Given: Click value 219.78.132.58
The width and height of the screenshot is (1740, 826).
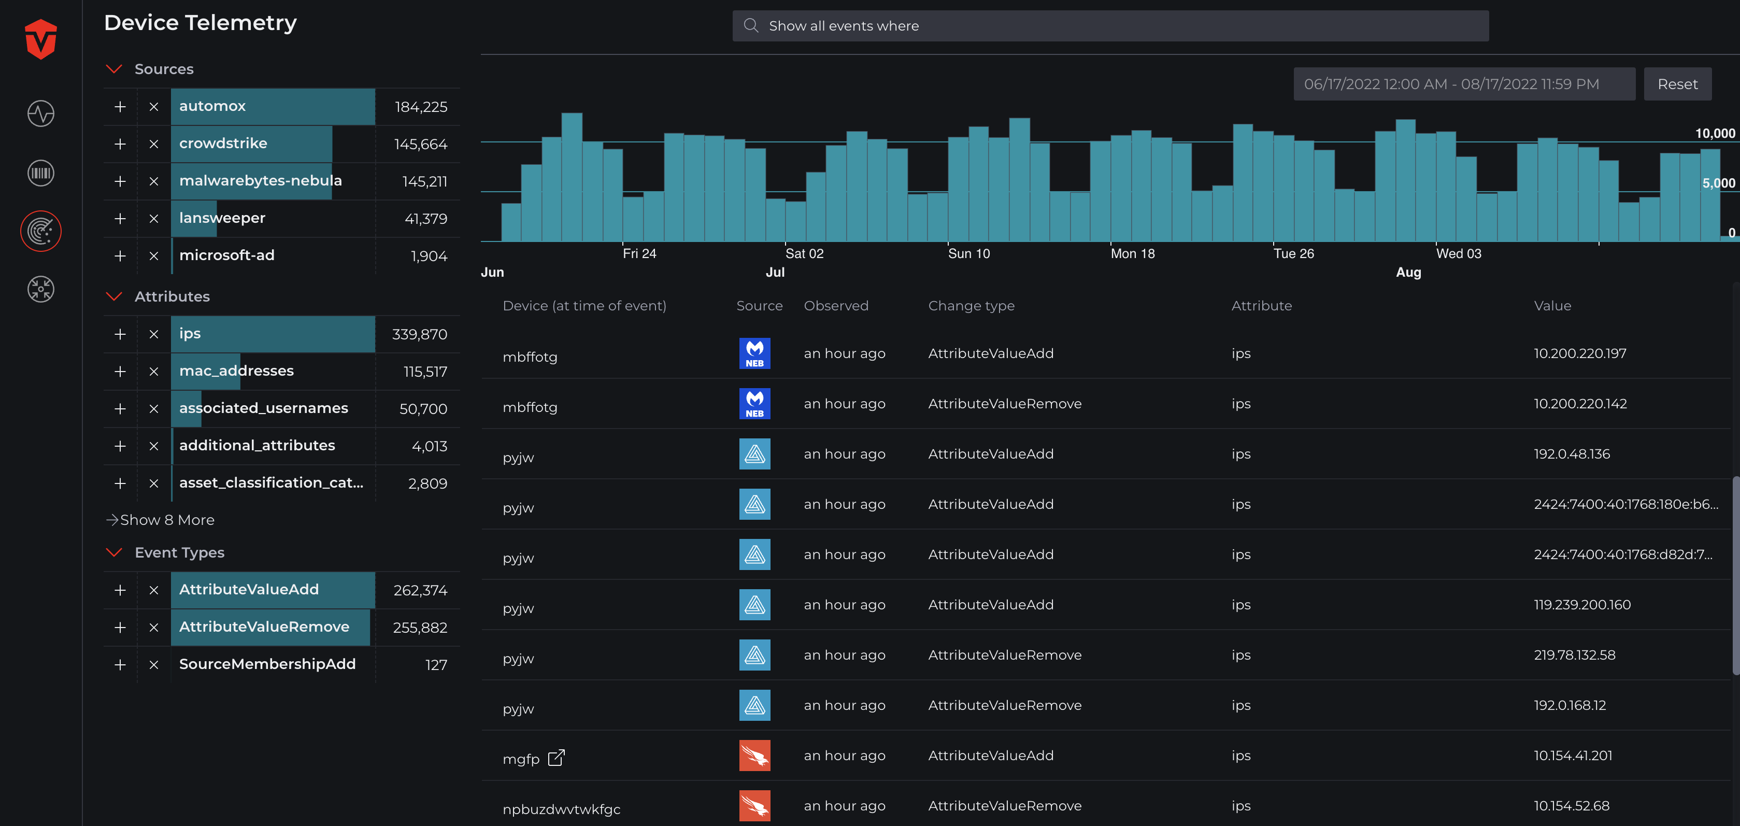Looking at the screenshot, I should (1575, 655).
